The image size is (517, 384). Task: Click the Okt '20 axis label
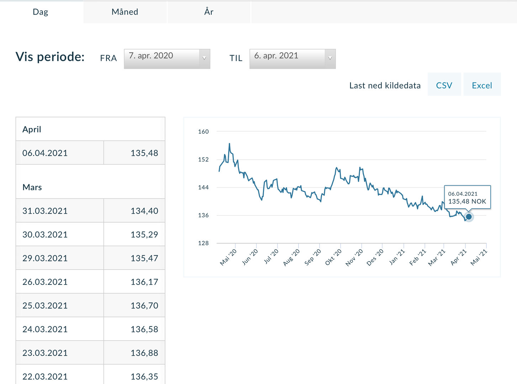(x=333, y=257)
